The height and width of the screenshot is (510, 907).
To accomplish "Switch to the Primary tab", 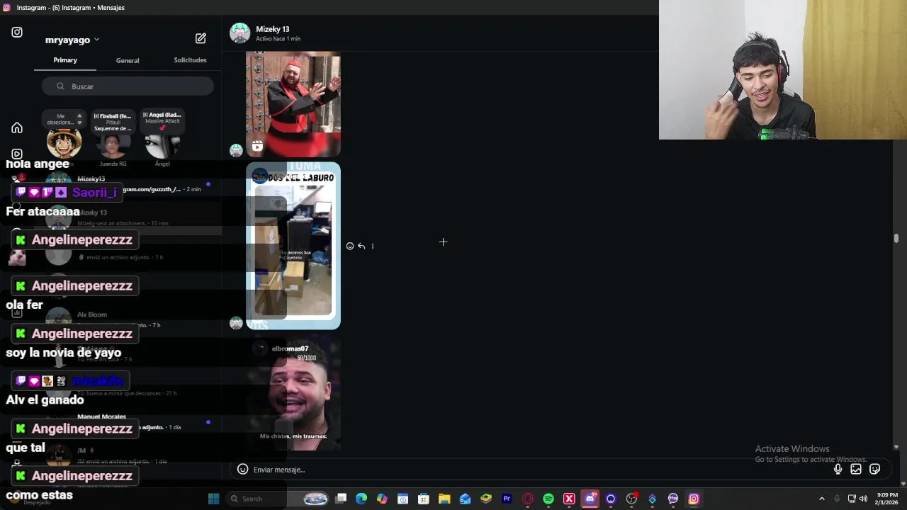I will 65,60.
